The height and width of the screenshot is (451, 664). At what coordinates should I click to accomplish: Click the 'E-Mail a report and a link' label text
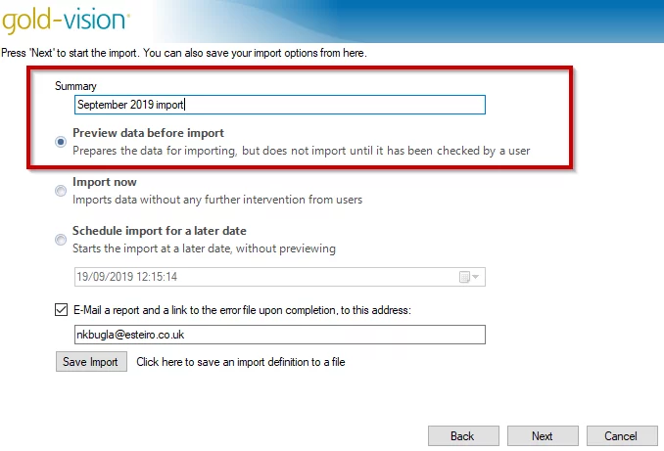coord(242,310)
